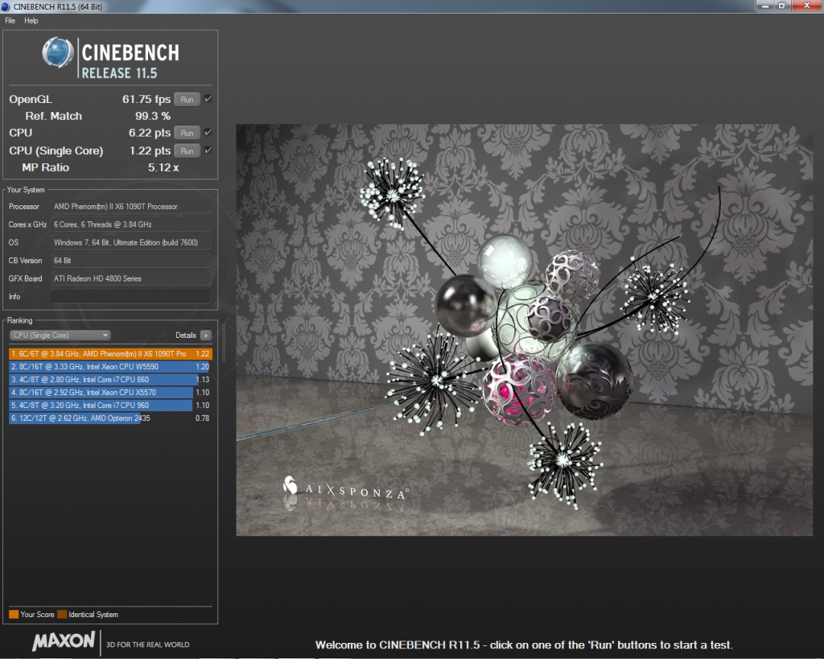
Task: Click the Cores x GHz field value
Action: coord(131,224)
